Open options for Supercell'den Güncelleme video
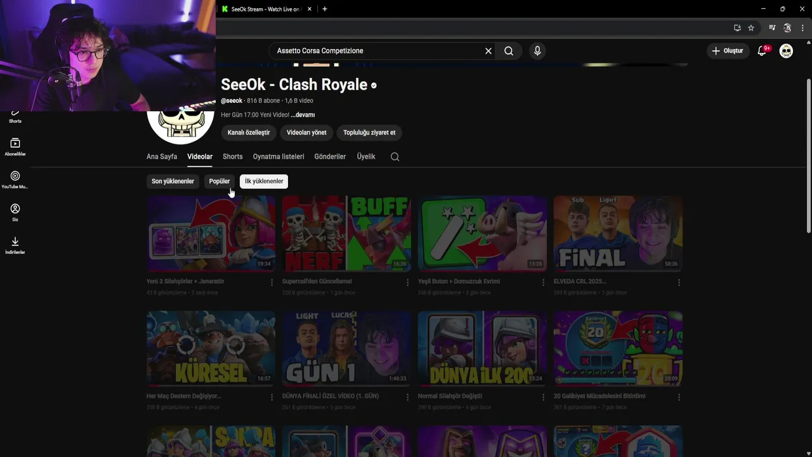Image resolution: width=812 pixels, height=457 pixels. [x=408, y=282]
